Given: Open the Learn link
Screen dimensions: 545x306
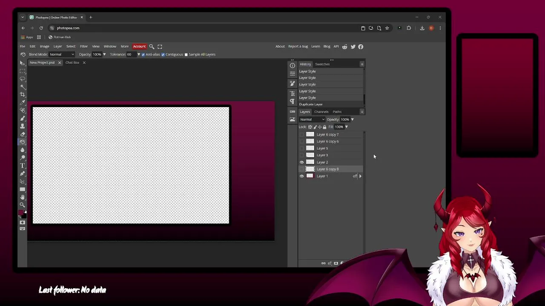Looking at the screenshot, I should tap(316, 47).
